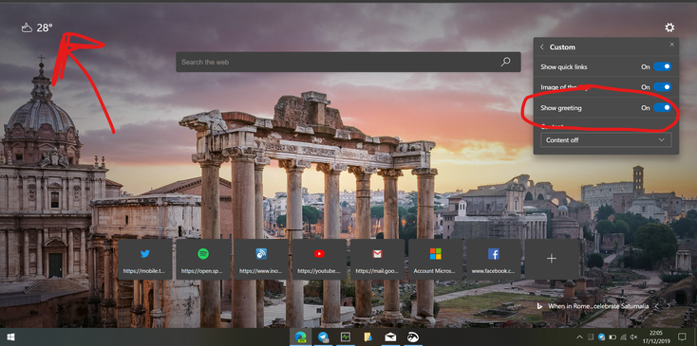697x346 pixels.
Task: Open When in Rome celebrate Saturnalia link
Action: tap(598, 306)
